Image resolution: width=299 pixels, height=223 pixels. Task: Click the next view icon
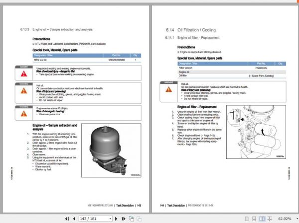pos(139,219)
